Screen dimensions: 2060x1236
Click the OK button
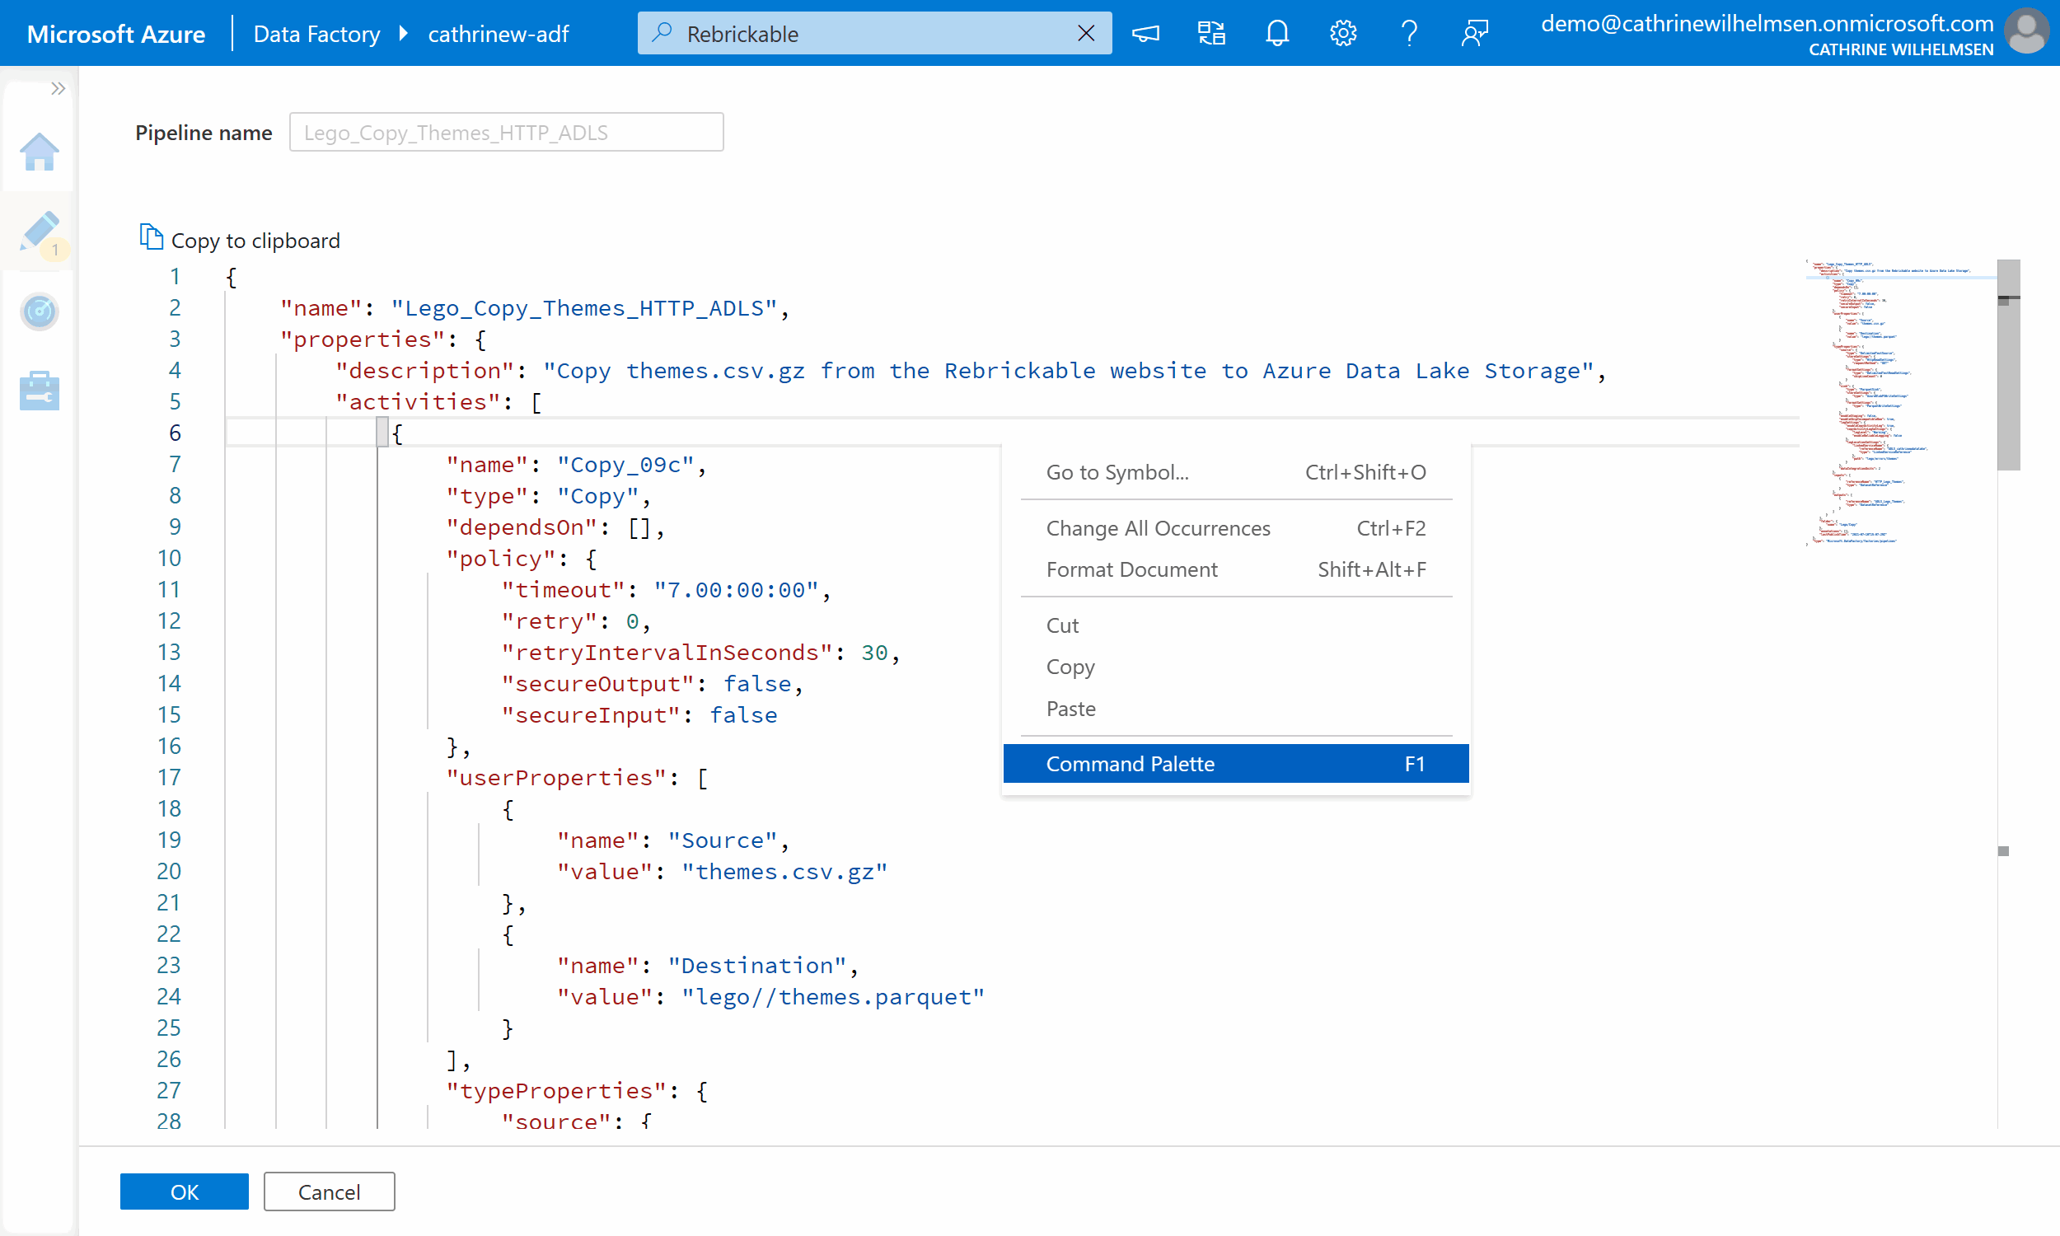[x=184, y=1191]
